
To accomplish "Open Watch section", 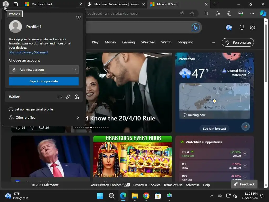I will [x=166, y=42].
